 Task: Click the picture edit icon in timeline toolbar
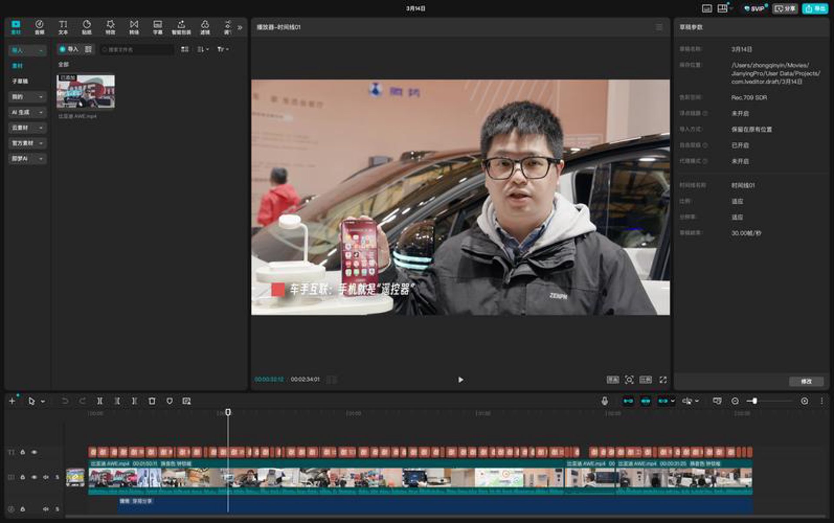[x=187, y=401]
